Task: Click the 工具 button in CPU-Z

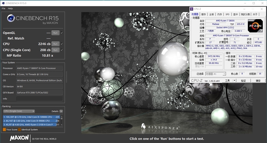Action: (x=228, y=80)
